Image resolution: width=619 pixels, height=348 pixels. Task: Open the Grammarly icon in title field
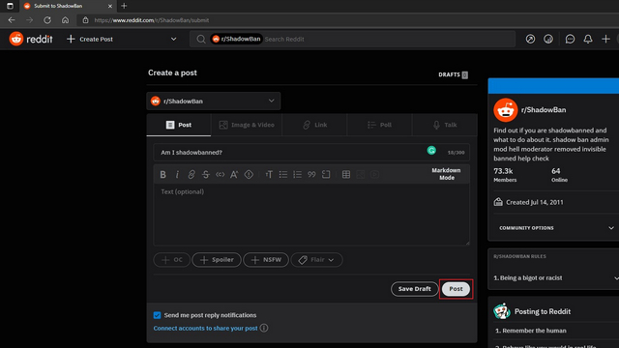[x=431, y=151]
